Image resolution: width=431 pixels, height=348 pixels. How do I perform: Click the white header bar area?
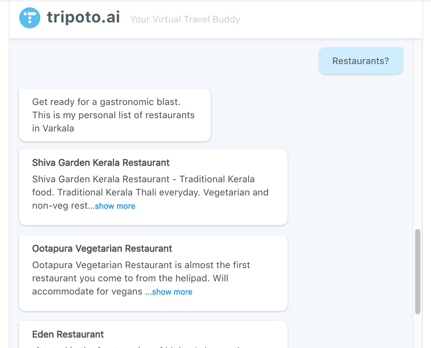(330, 19)
